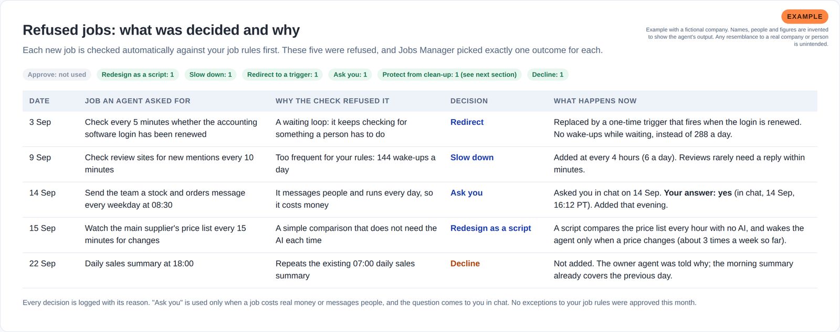The width and height of the screenshot is (840, 332).
Task: Click 'Repeats the existing 07:00' reason
Action: tap(345, 270)
